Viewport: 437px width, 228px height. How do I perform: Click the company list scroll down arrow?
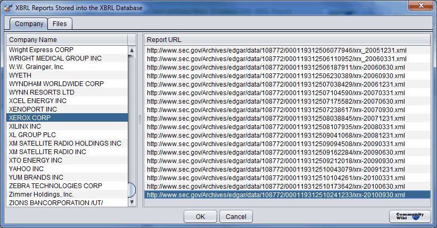132,202
